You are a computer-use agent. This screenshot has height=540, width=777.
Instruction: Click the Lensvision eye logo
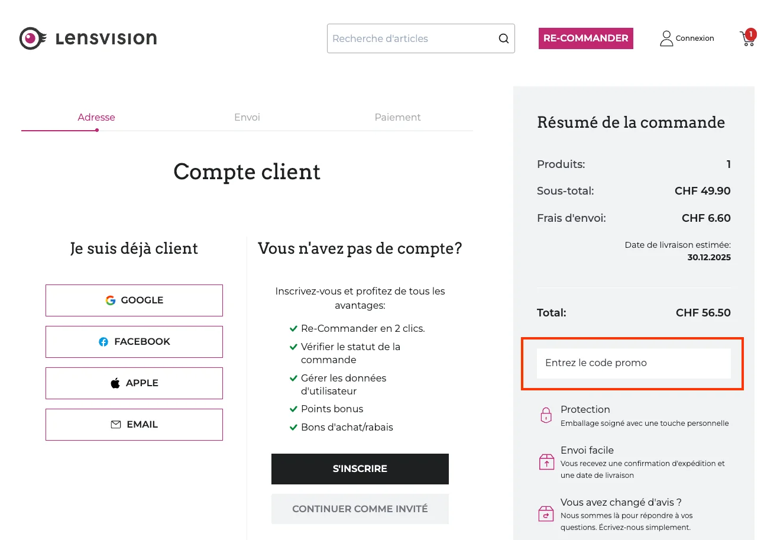33,38
